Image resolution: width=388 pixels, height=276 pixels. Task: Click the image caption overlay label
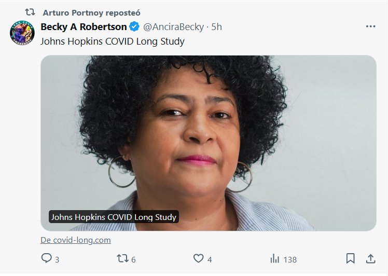click(x=114, y=217)
